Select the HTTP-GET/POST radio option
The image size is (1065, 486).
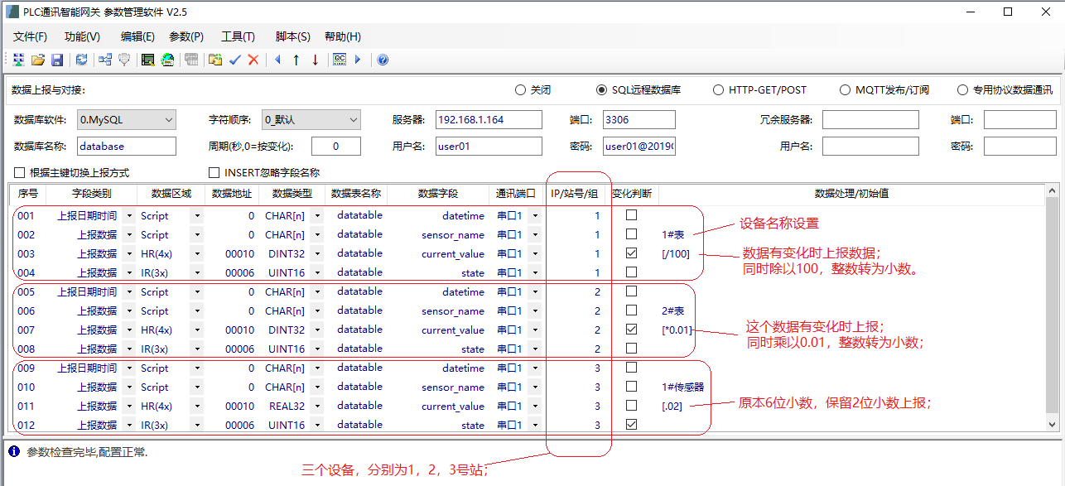click(x=718, y=90)
